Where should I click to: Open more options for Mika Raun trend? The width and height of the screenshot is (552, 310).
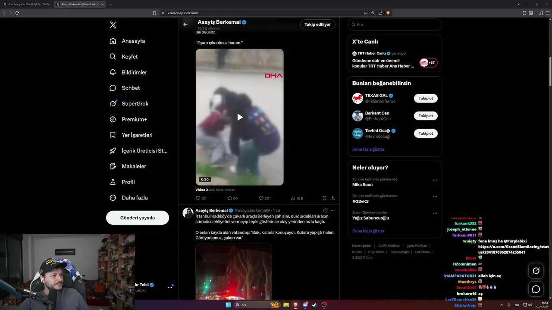click(x=435, y=180)
